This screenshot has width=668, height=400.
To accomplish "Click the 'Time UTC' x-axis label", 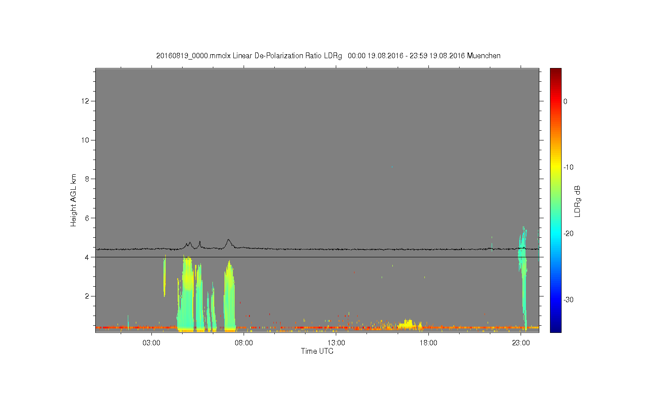I will [317, 351].
